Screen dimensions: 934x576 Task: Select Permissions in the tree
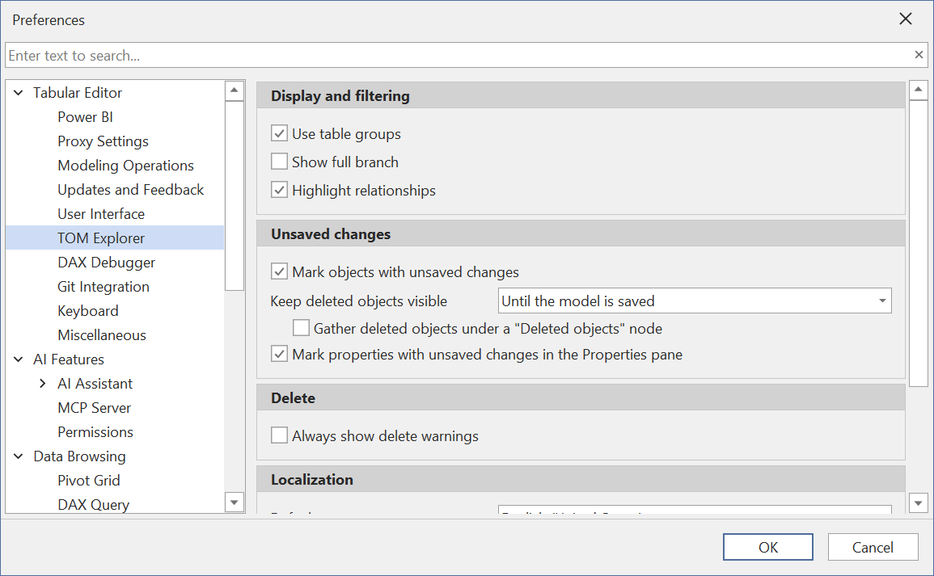(x=95, y=432)
